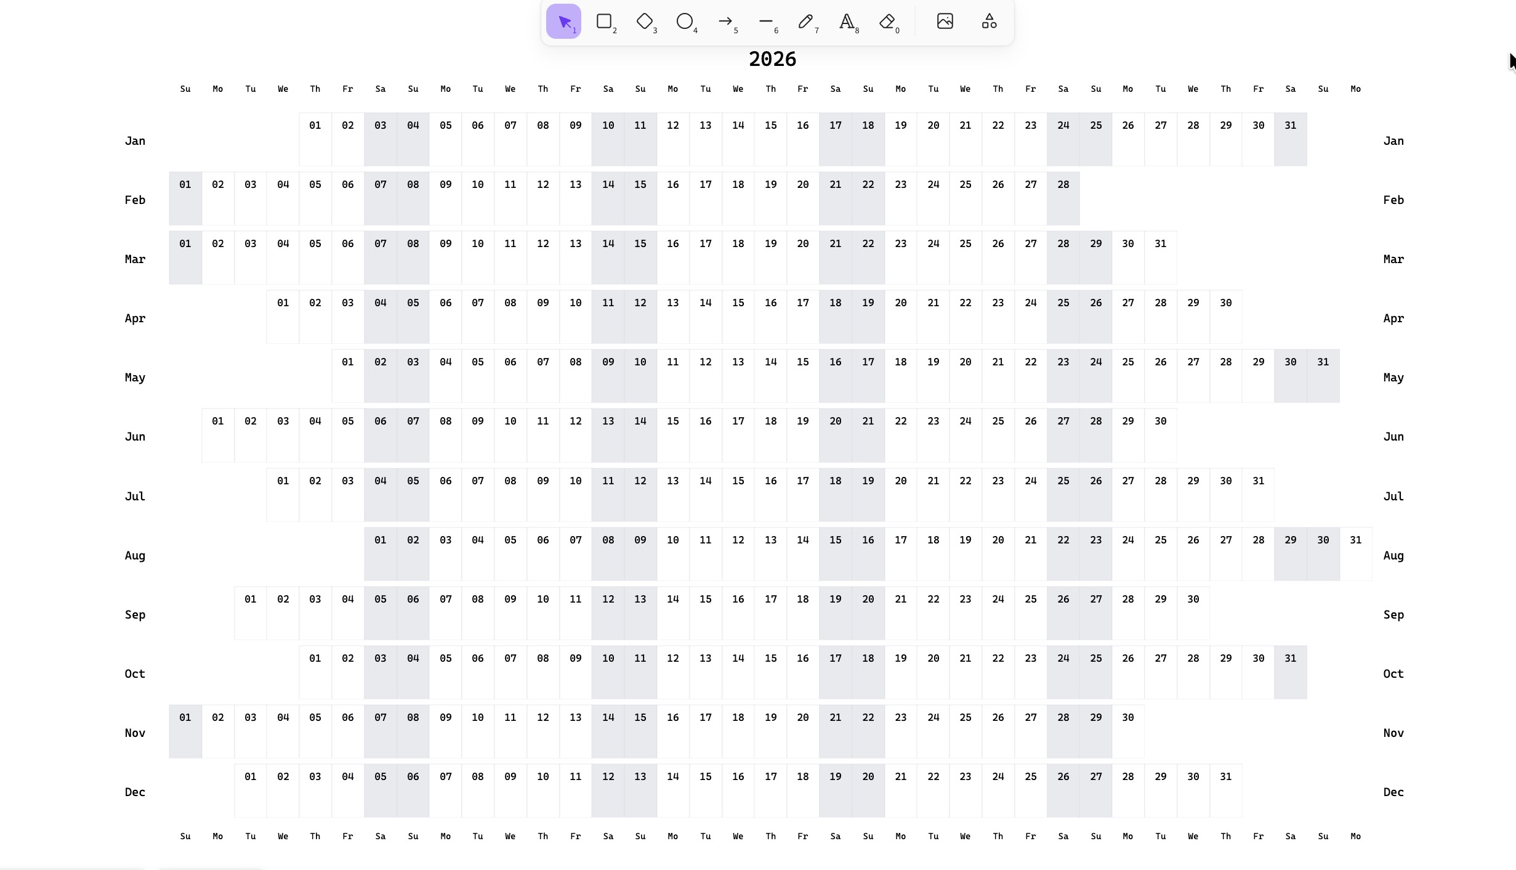Screen dimensions: 1516x870
Task: Select the Text tool
Action: pyautogui.click(x=847, y=22)
